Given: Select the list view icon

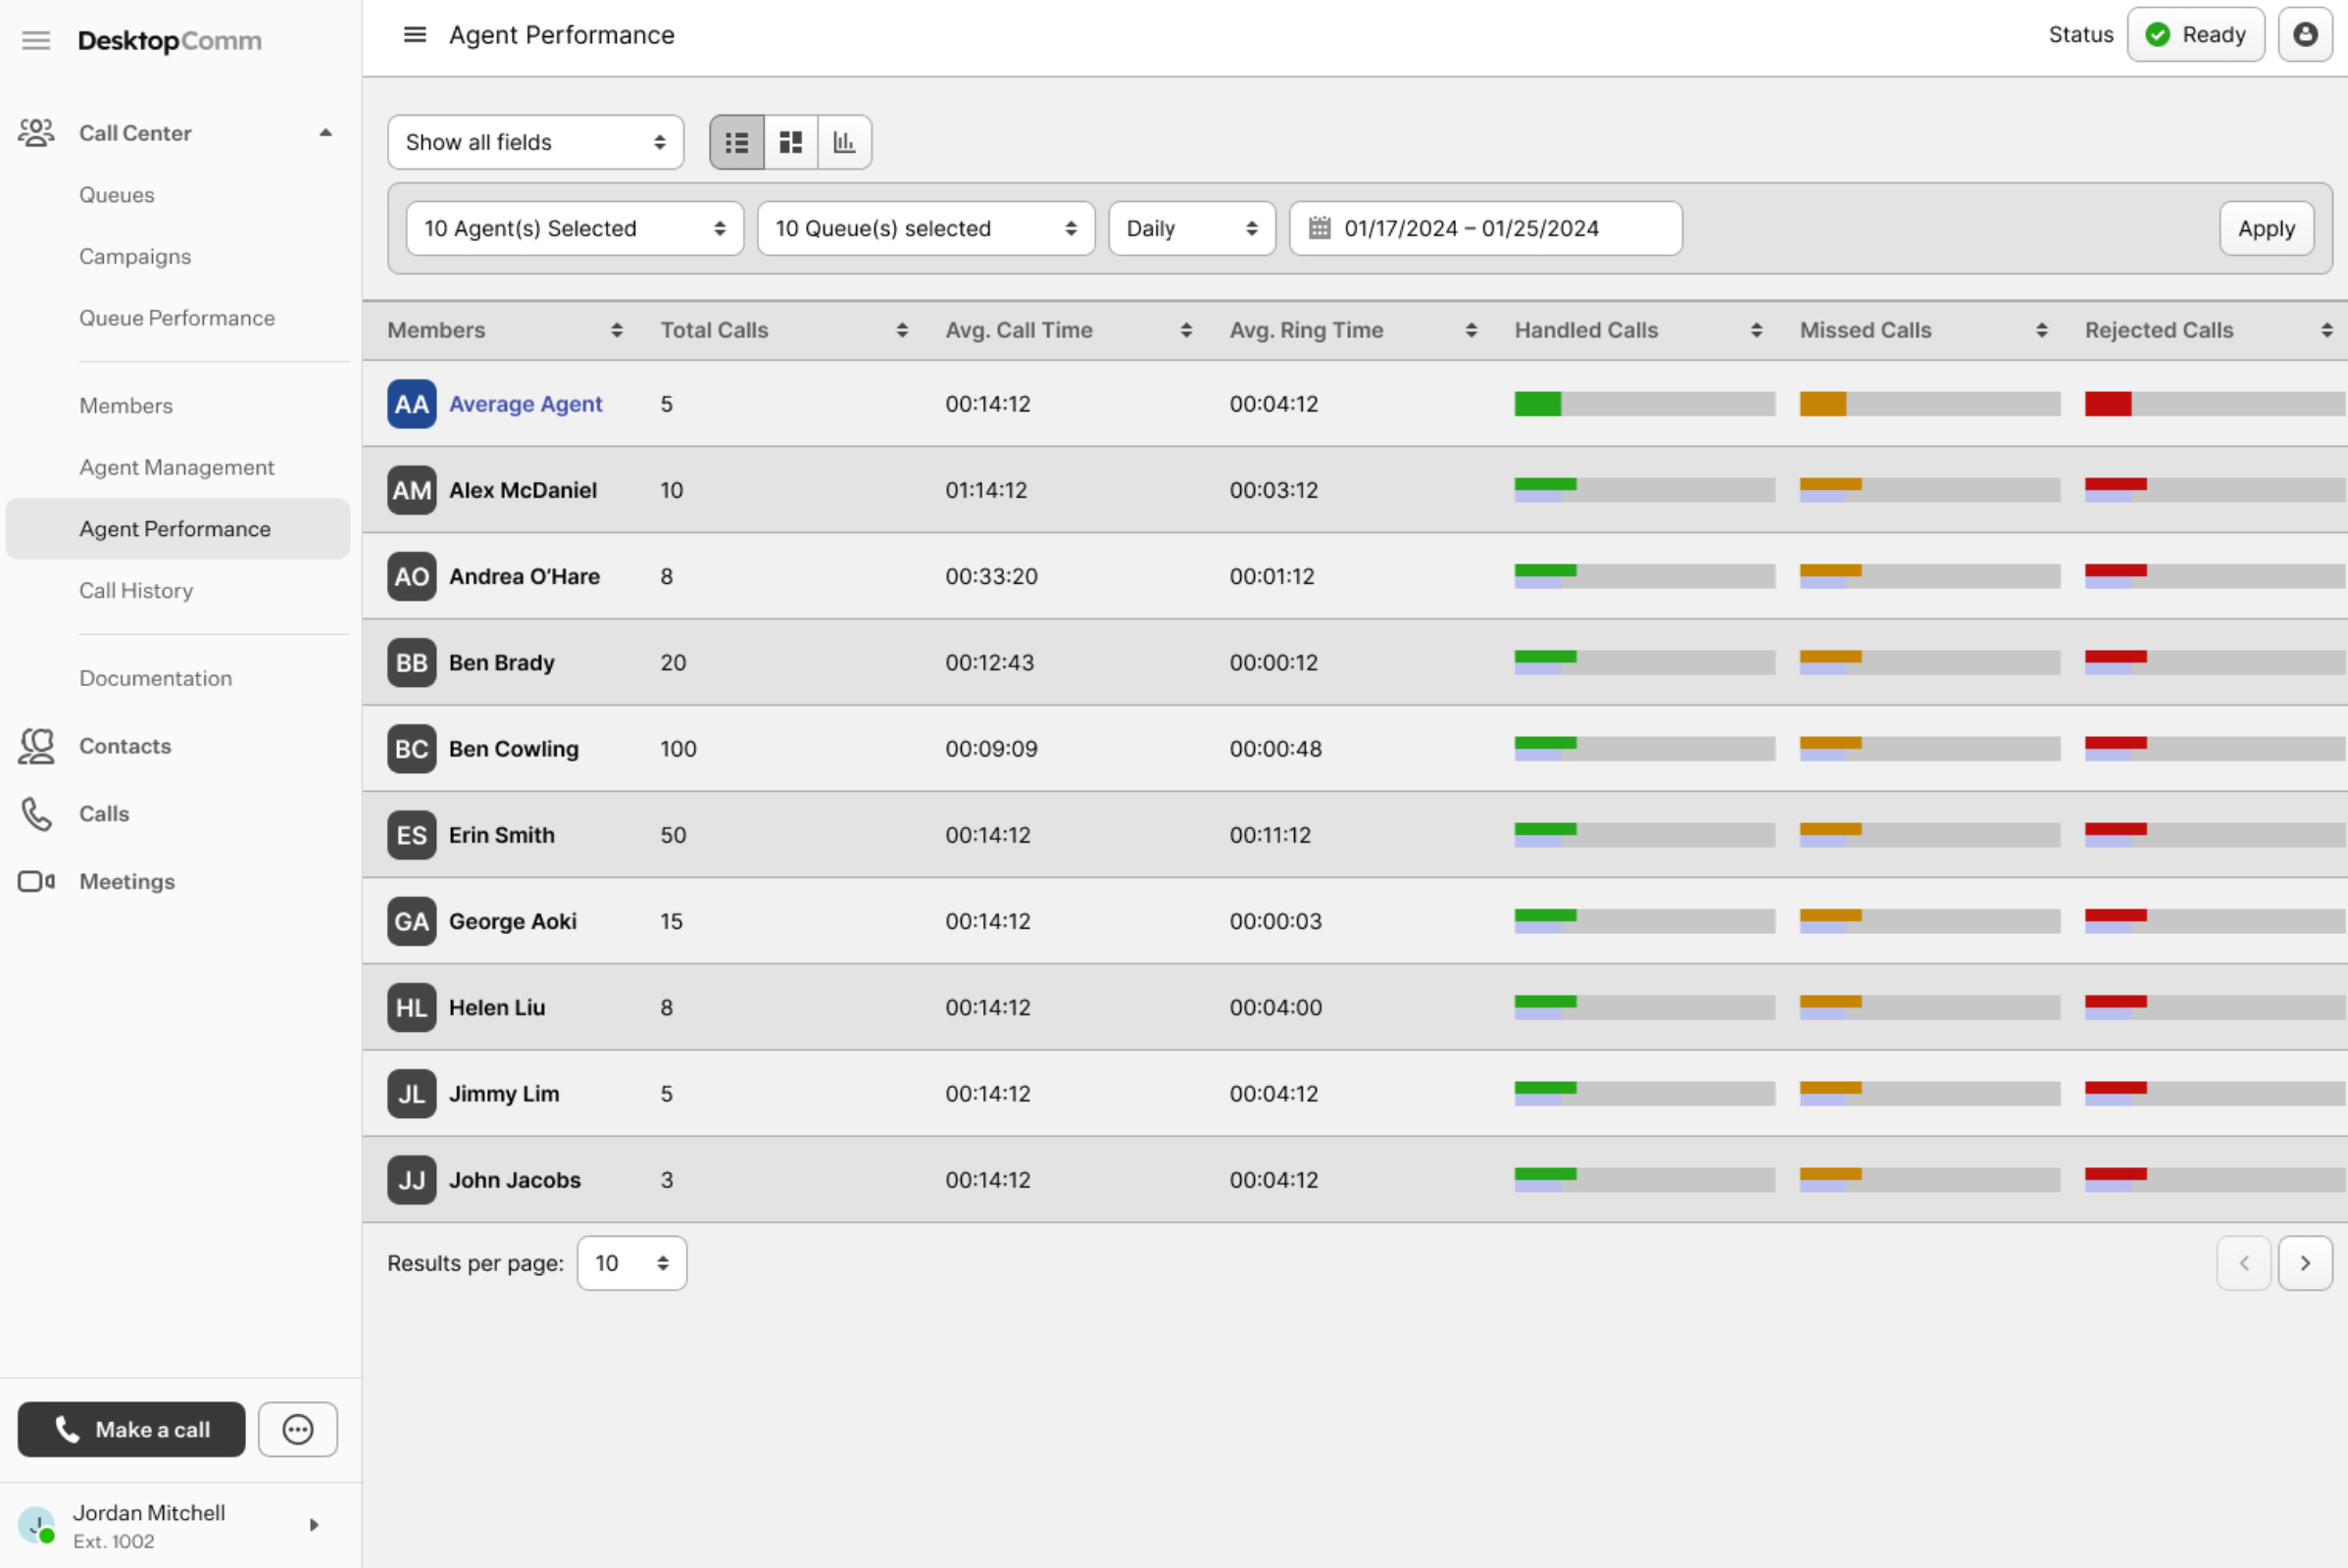Looking at the screenshot, I should click(x=736, y=142).
